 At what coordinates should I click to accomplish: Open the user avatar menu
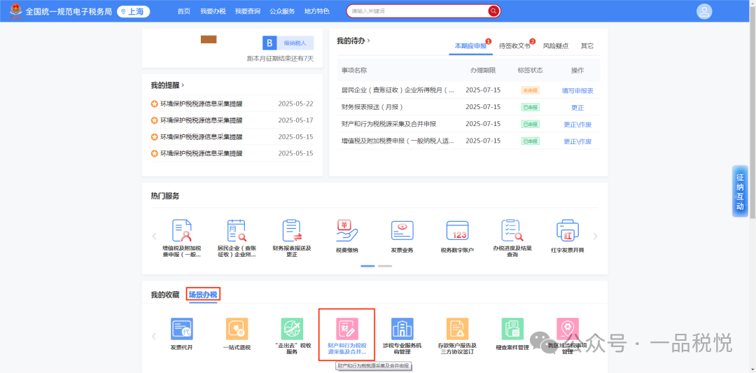[704, 11]
